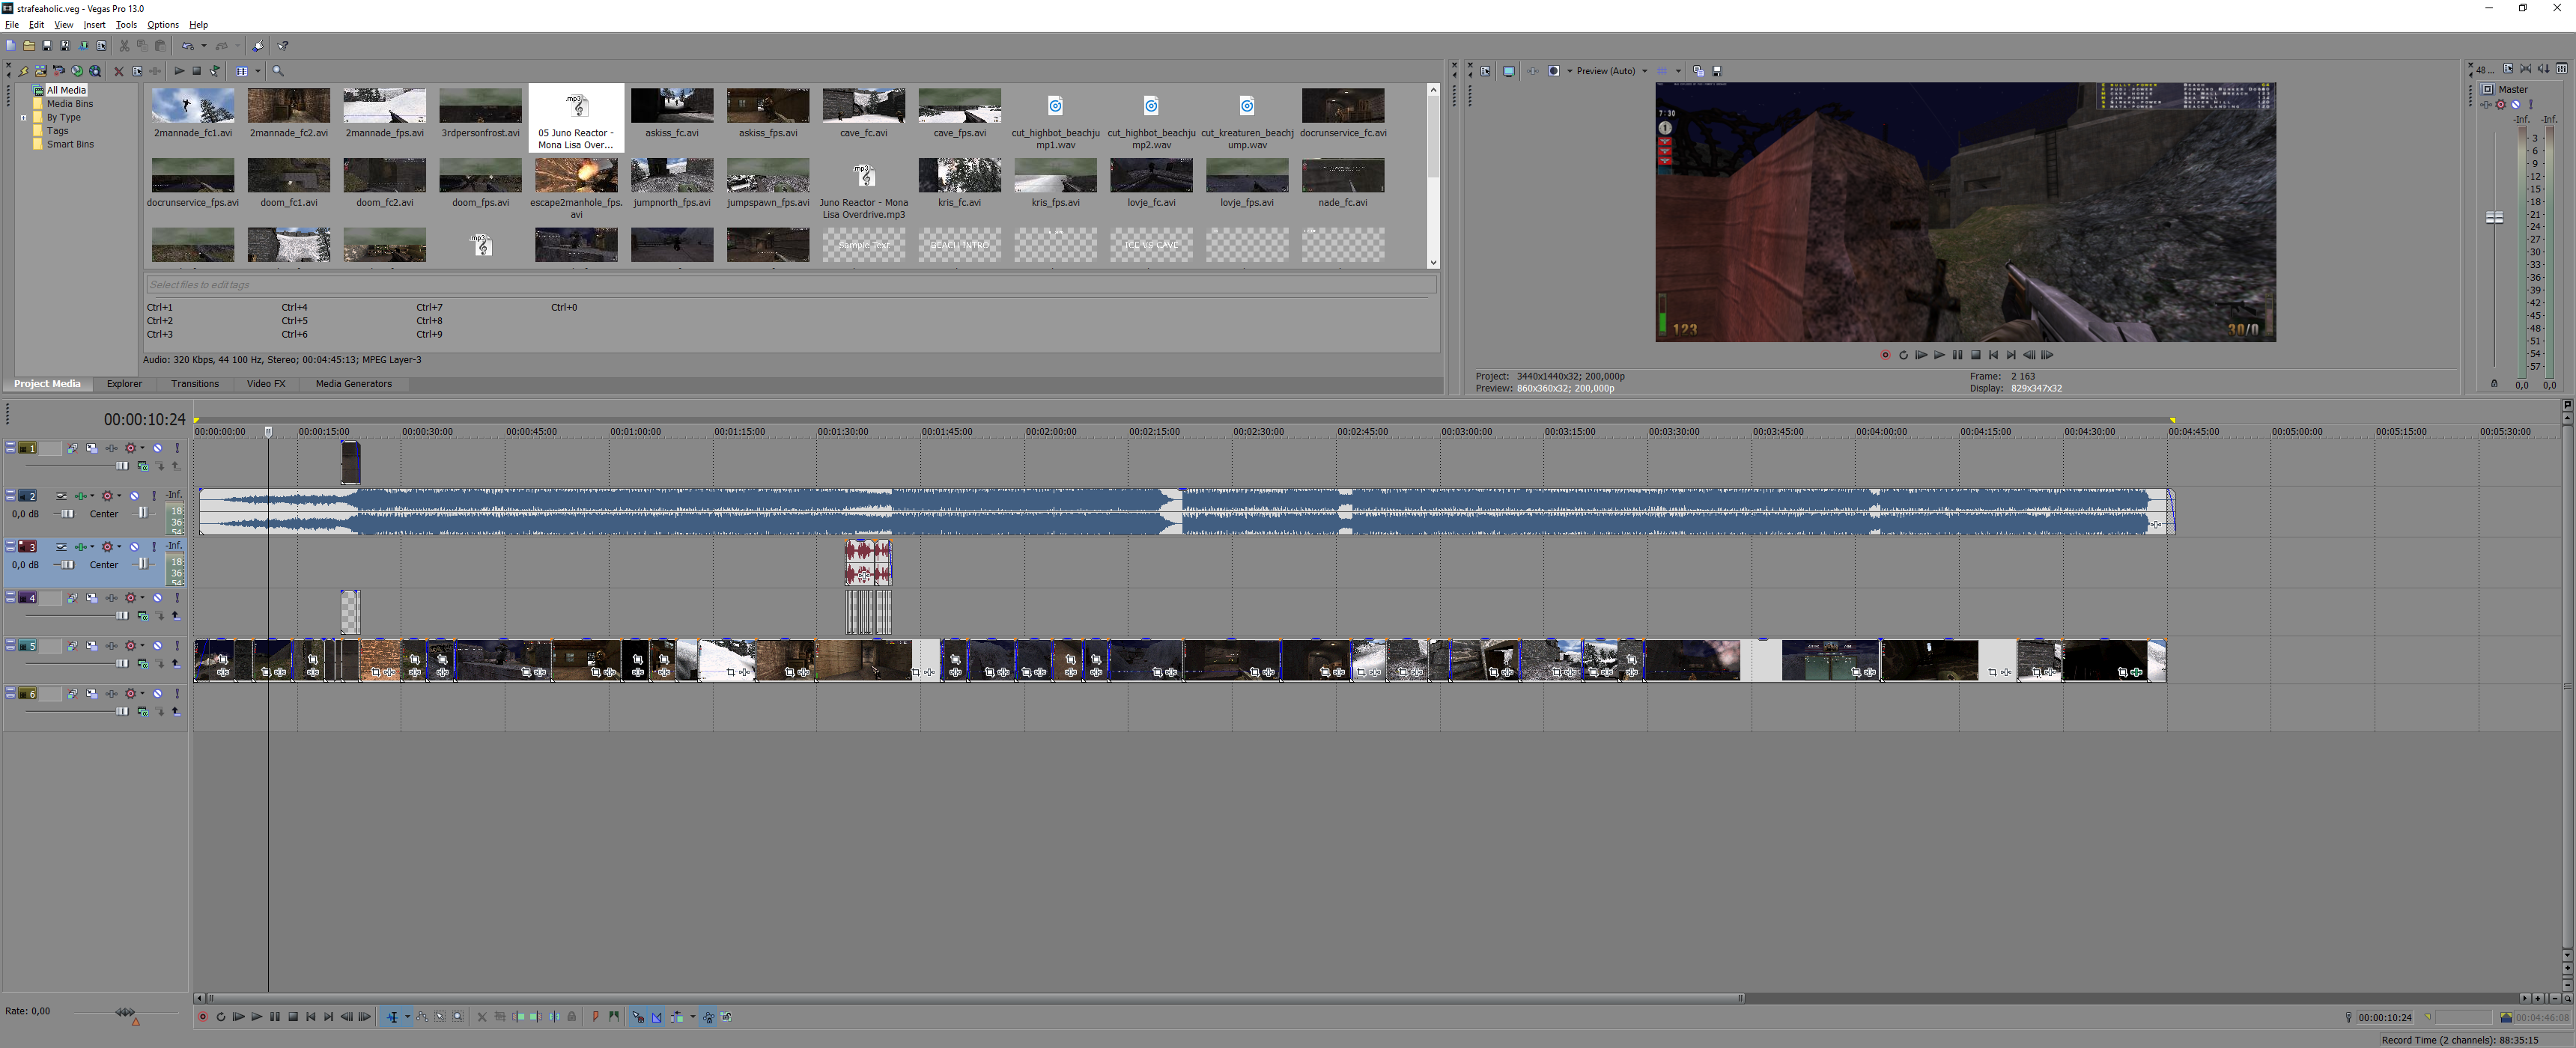Click Insert Marker orange flag icon
Image resolution: width=2576 pixels, height=1048 pixels.
point(596,1017)
